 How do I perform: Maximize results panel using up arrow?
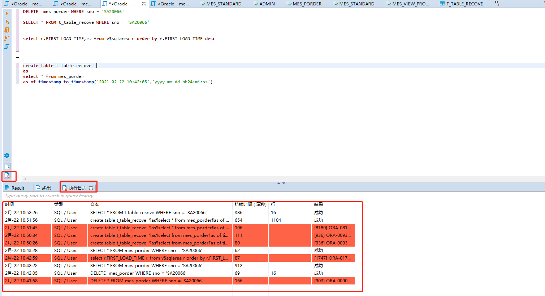click(278, 183)
